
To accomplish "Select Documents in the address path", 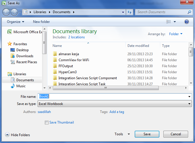I will [61, 12].
